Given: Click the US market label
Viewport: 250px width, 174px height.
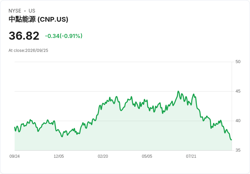Looking at the screenshot, I should pos(32,11).
